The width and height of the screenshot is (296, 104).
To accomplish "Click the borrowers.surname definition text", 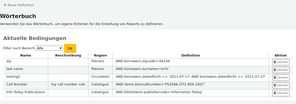I will (142, 69).
